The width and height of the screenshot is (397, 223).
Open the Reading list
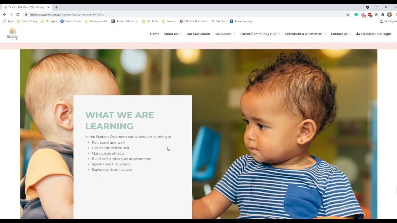pos(388,21)
